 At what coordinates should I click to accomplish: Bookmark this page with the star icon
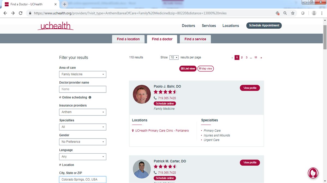[x=293, y=13]
